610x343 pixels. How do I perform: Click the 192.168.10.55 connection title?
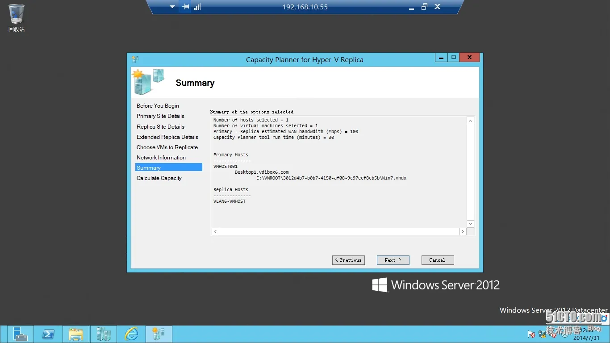click(x=305, y=7)
